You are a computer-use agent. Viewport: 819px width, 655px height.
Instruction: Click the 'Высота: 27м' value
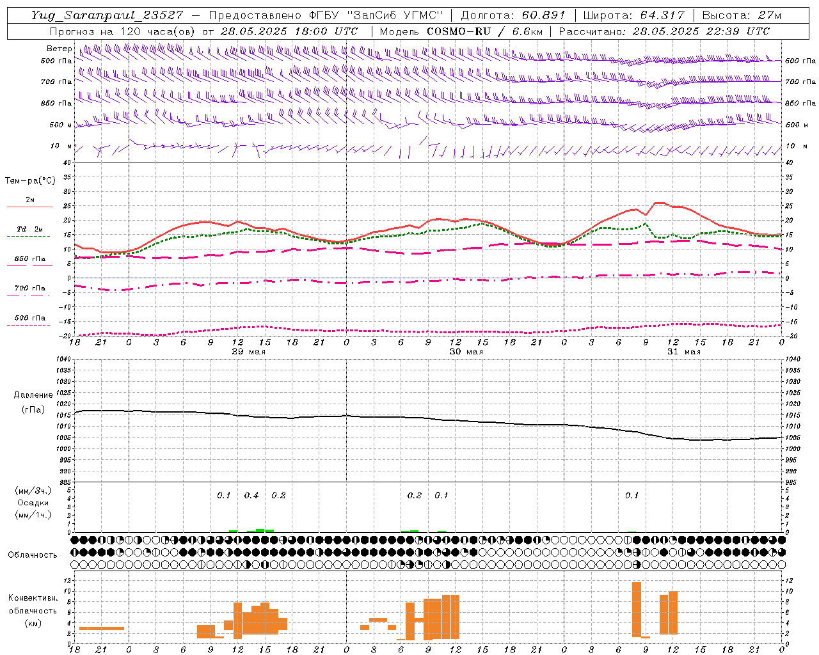(742, 15)
